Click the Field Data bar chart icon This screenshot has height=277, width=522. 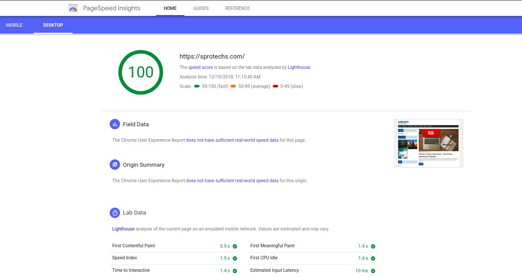tap(115, 124)
